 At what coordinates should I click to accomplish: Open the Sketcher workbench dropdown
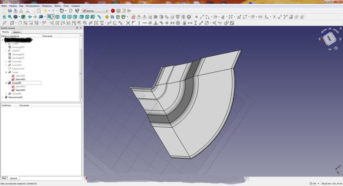[95, 11]
